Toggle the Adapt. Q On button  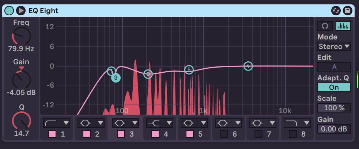pos(334,87)
